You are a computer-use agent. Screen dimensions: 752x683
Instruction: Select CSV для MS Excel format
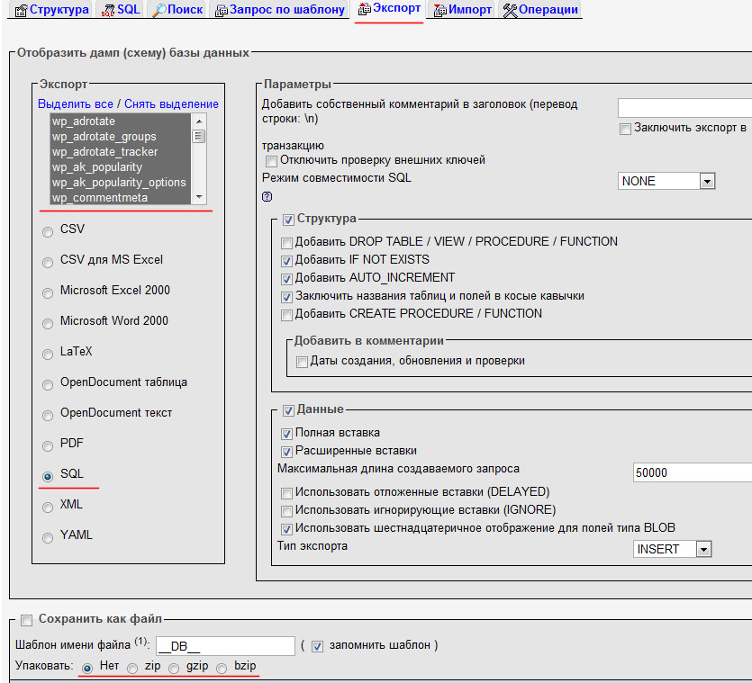48,263
